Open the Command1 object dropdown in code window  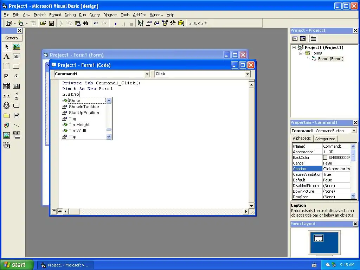147,74
